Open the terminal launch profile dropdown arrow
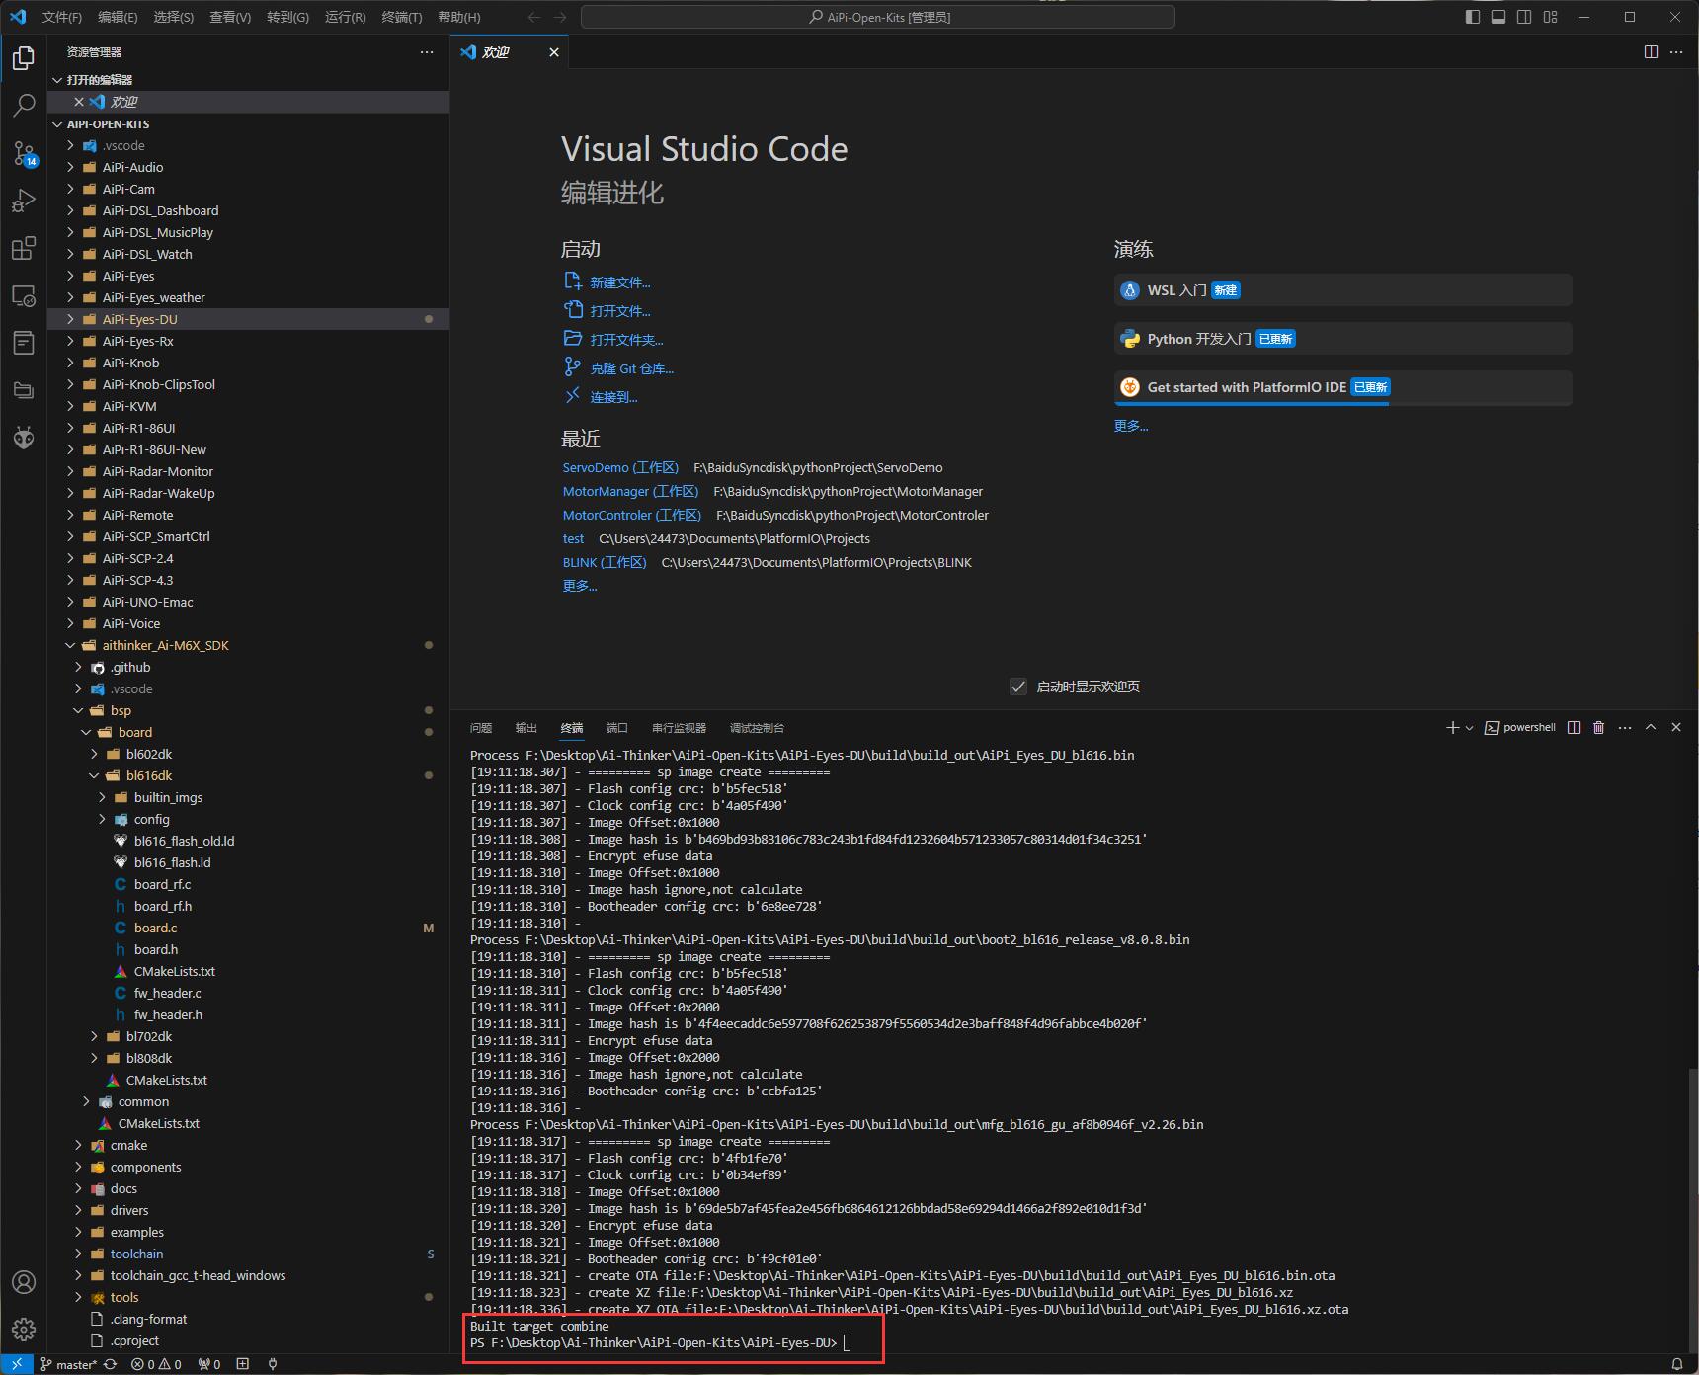This screenshot has width=1699, height=1375. coord(1469,728)
